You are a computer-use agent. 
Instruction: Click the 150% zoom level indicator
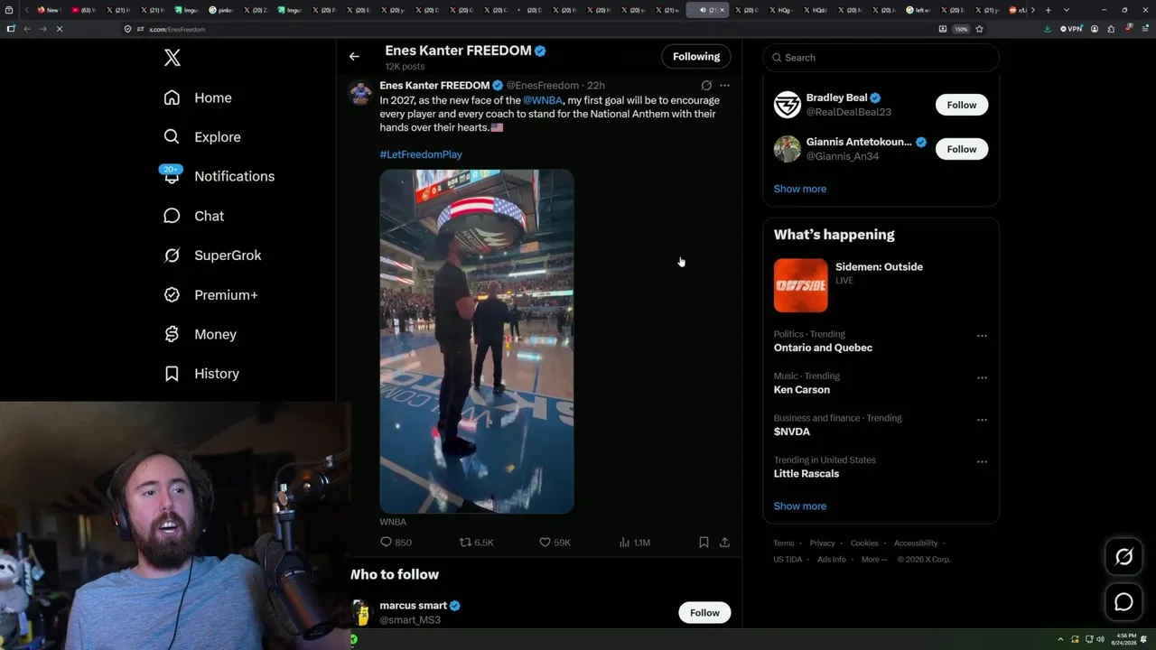[x=962, y=29]
